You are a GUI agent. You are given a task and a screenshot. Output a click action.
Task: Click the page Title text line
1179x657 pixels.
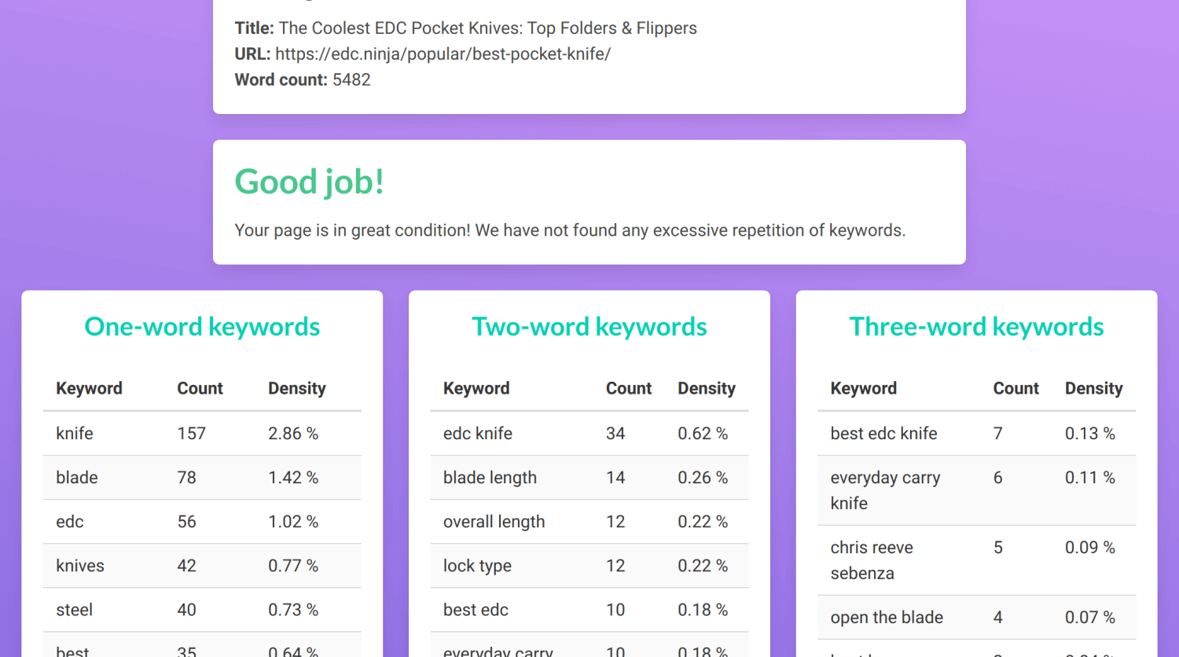click(x=465, y=28)
